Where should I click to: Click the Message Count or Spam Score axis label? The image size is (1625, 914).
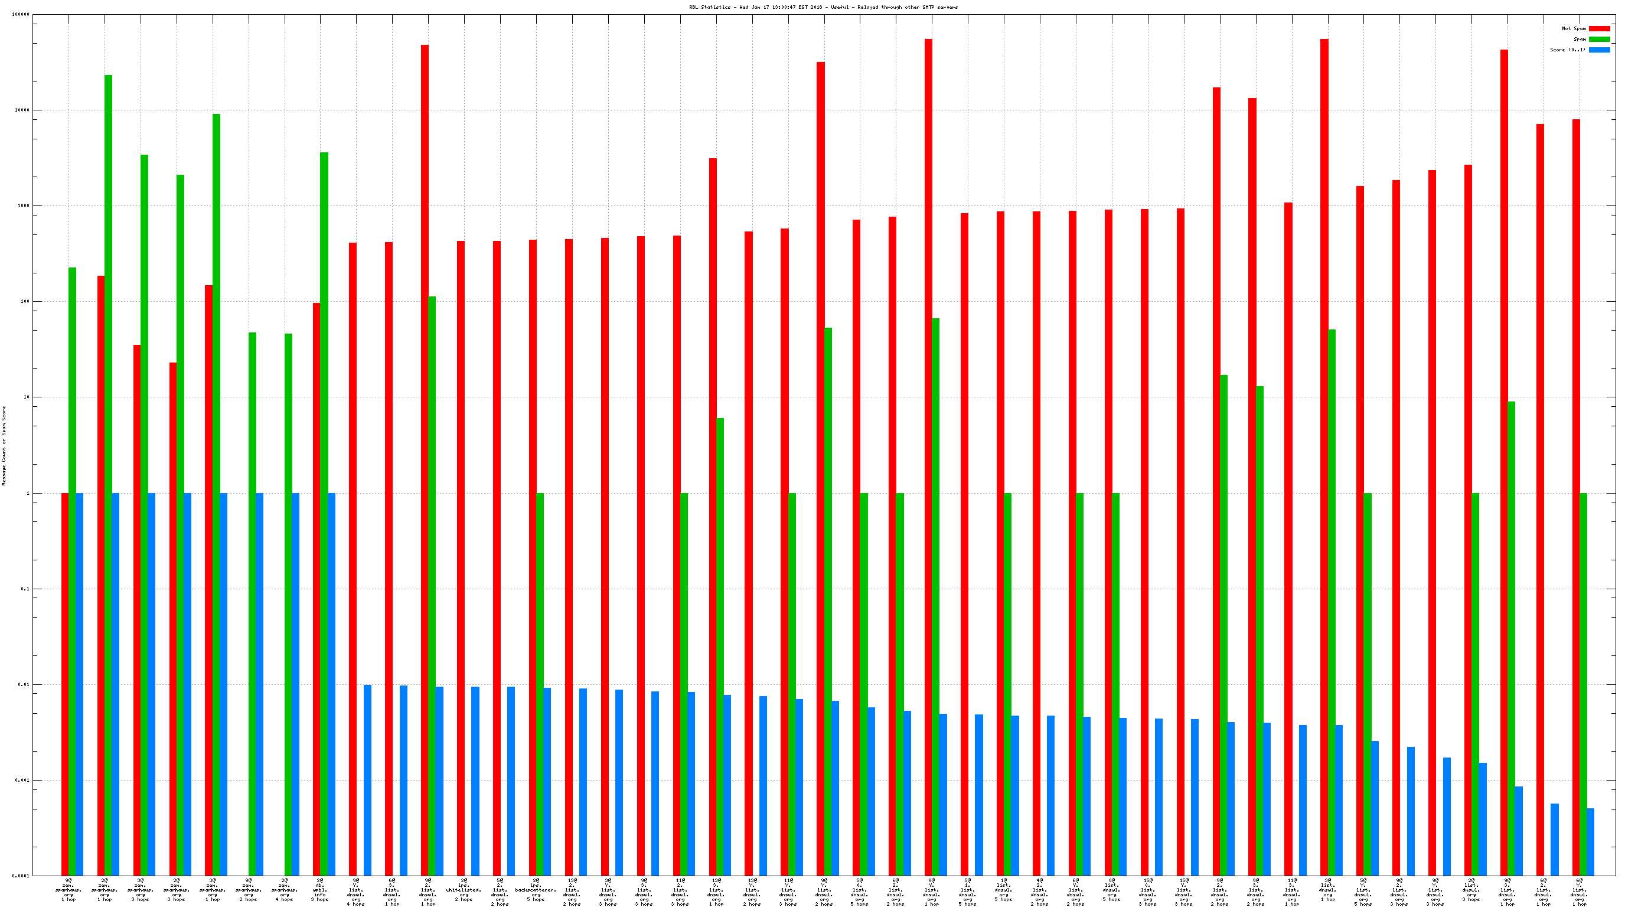[x=4, y=445]
